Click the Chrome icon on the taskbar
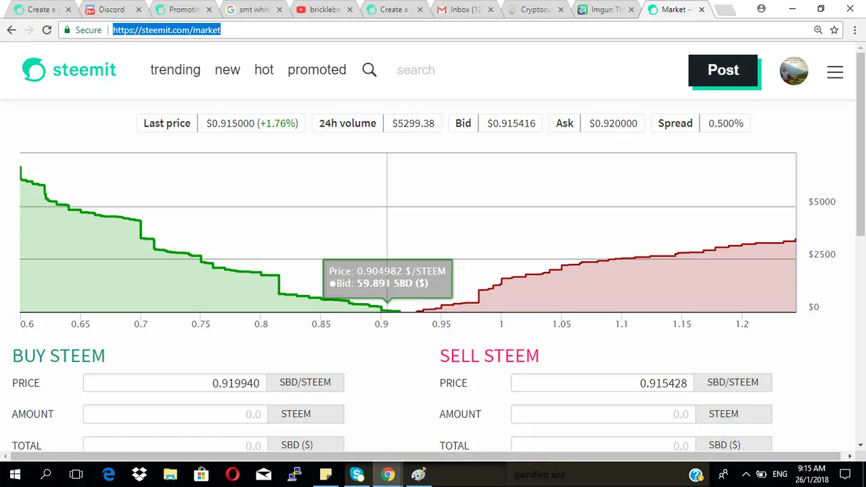 [388, 474]
